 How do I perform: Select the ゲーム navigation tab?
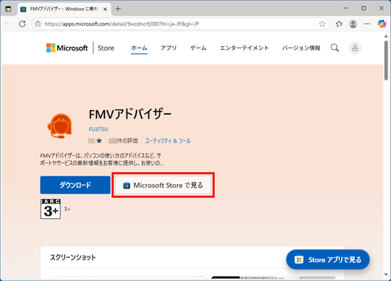[x=198, y=48]
